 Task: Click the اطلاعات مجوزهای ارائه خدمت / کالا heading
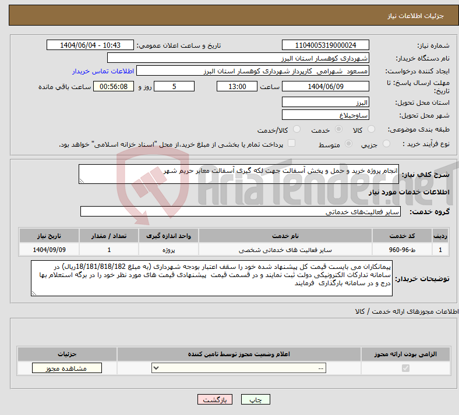pos(407,312)
